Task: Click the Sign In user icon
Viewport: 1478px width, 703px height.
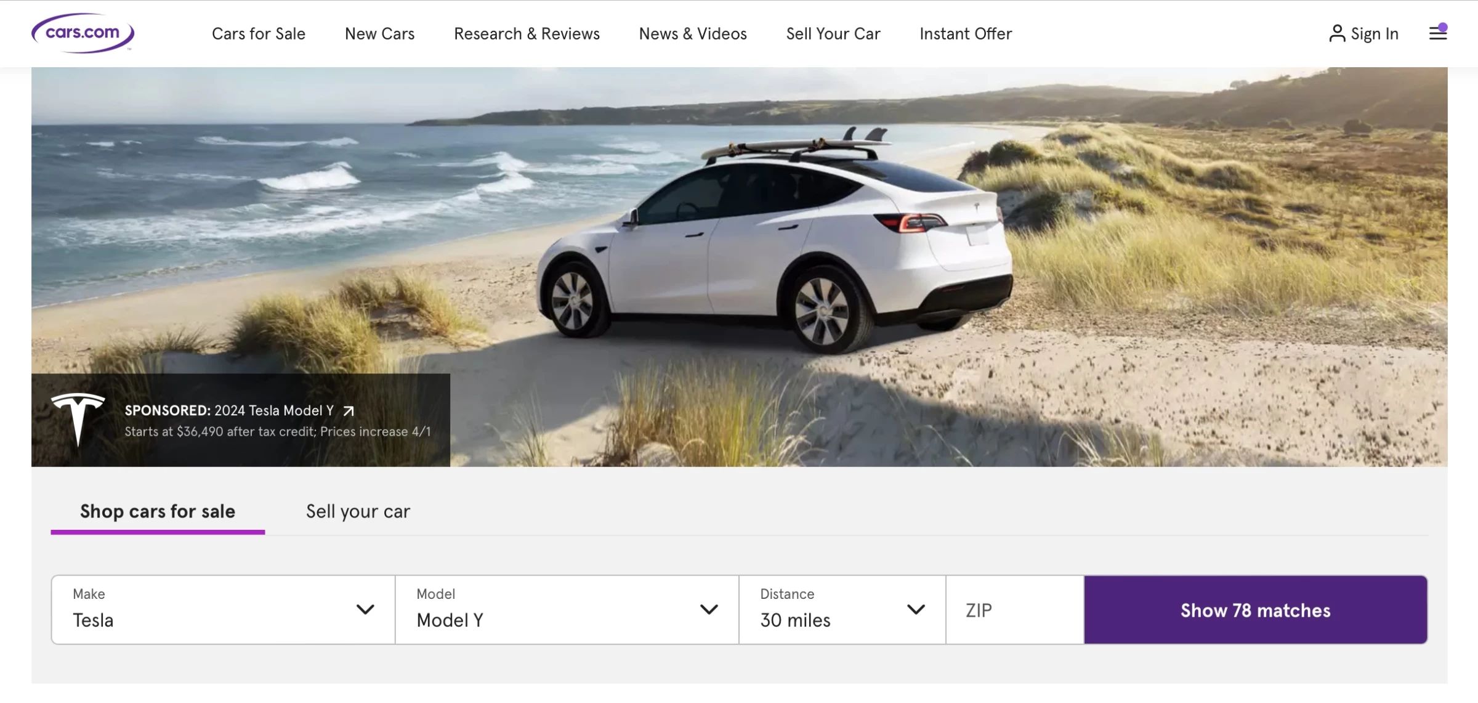Action: [1336, 33]
